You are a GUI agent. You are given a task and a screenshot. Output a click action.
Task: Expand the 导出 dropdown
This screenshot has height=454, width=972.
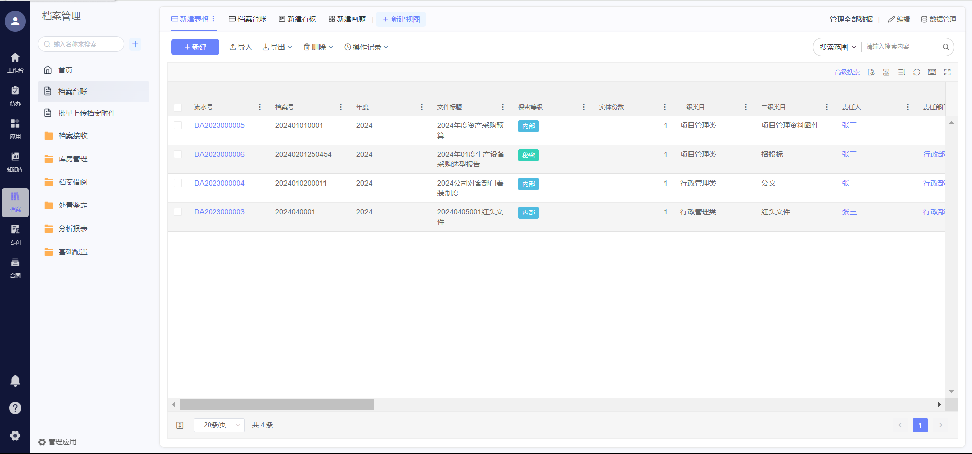tap(277, 47)
